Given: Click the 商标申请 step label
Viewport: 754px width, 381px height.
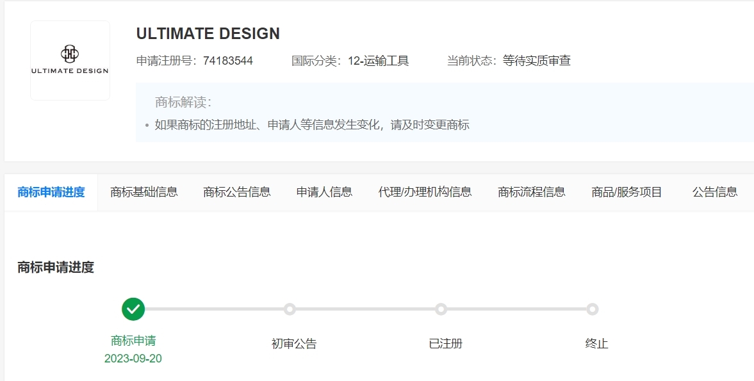Looking at the screenshot, I should pos(133,341).
